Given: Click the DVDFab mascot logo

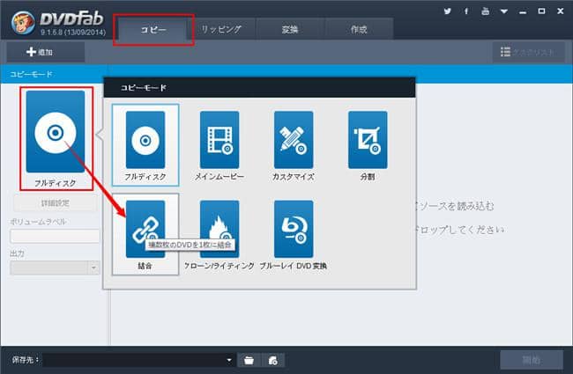Looking at the screenshot, I should pos(23,23).
